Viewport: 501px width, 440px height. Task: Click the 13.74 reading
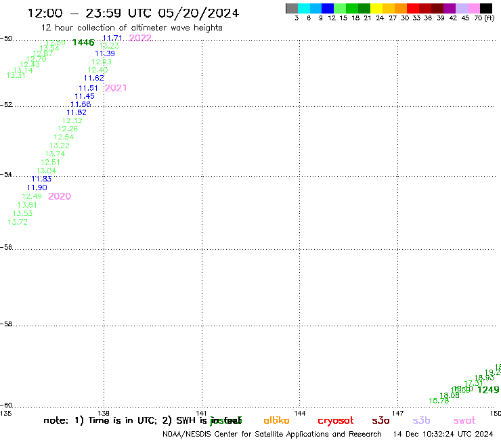(55, 154)
